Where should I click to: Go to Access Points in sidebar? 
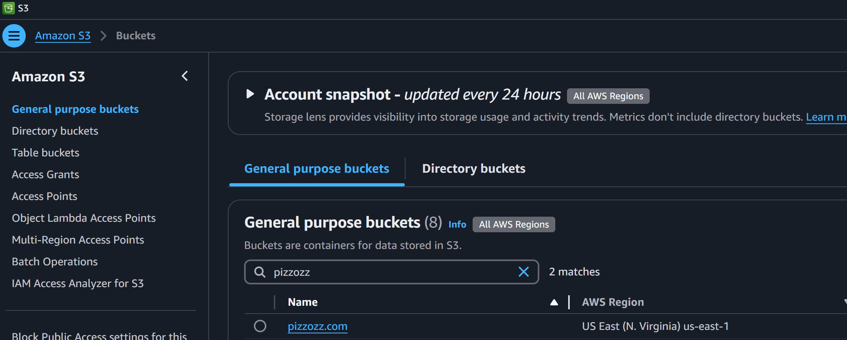point(44,196)
